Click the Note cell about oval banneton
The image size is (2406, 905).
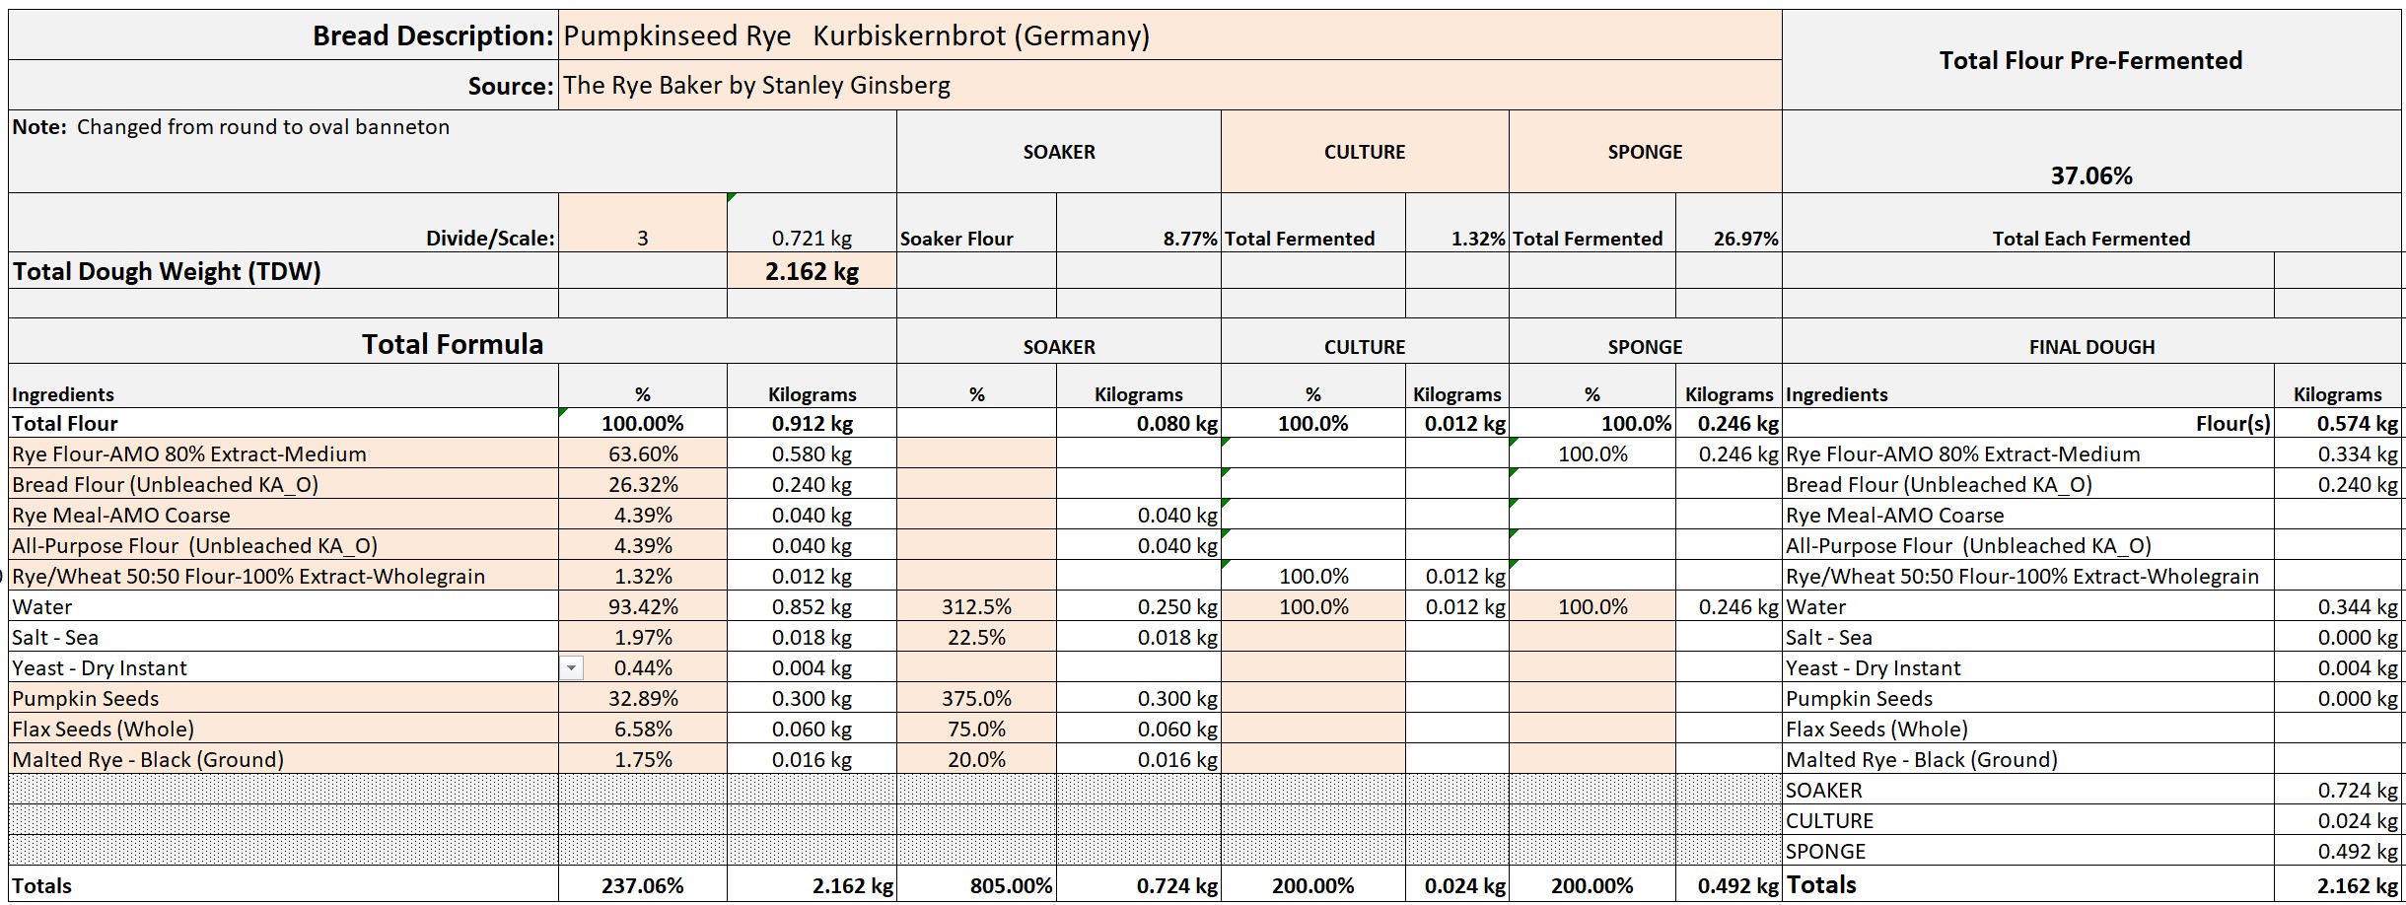click(452, 150)
